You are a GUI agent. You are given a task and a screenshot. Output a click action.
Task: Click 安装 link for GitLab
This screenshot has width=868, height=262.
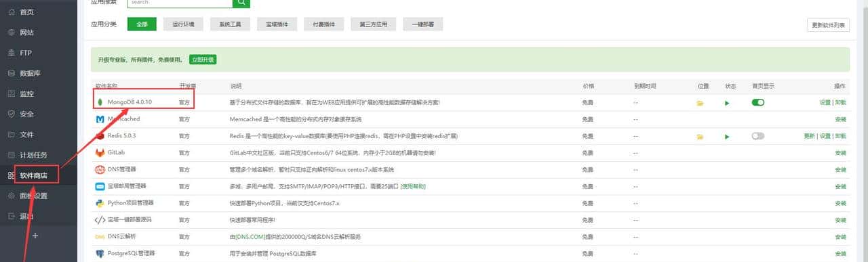(x=841, y=153)
